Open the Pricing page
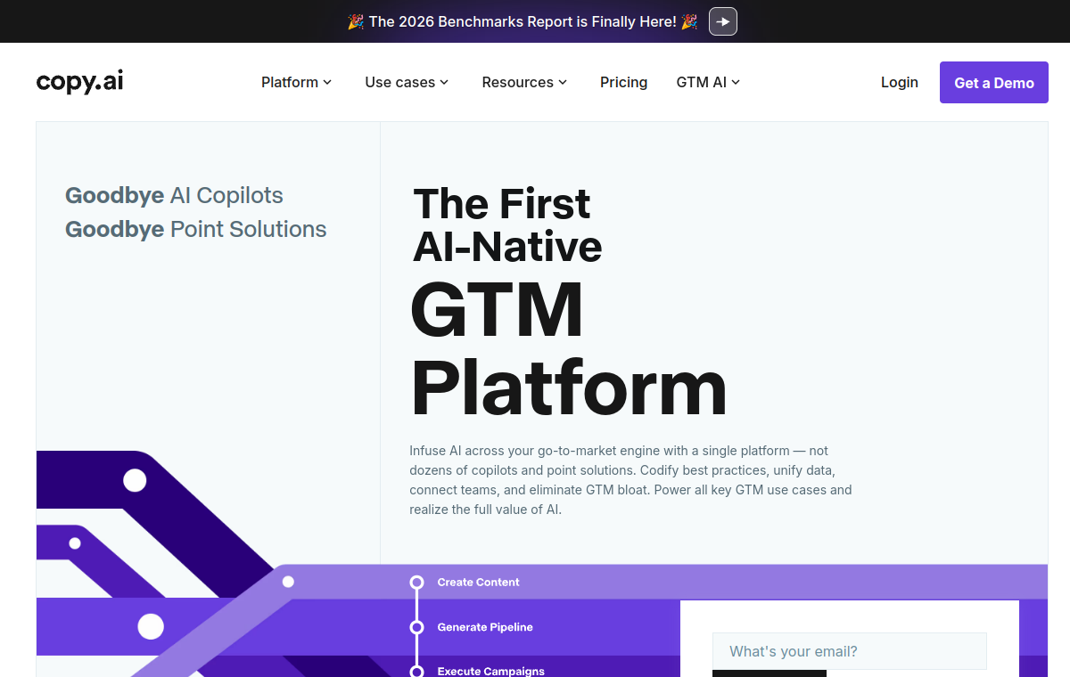The image size is (1070, 677). (x=623, y=82)
